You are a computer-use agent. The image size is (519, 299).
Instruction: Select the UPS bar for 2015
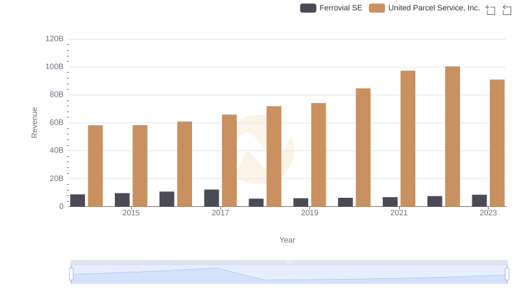[139, 165]
